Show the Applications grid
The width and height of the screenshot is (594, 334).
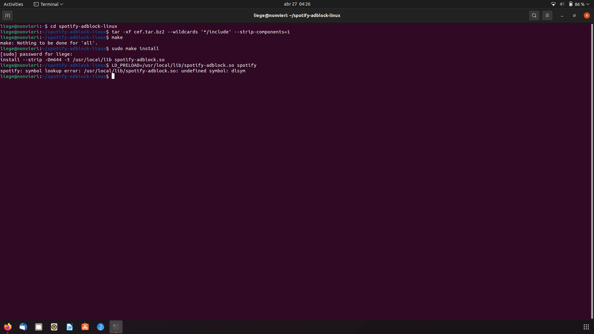[586, 327]
